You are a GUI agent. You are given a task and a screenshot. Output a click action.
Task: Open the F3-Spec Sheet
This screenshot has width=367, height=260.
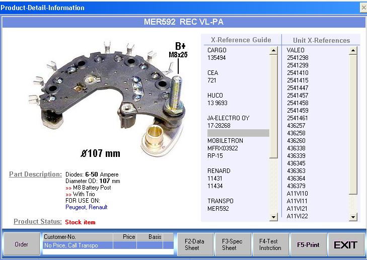[233, 244]
